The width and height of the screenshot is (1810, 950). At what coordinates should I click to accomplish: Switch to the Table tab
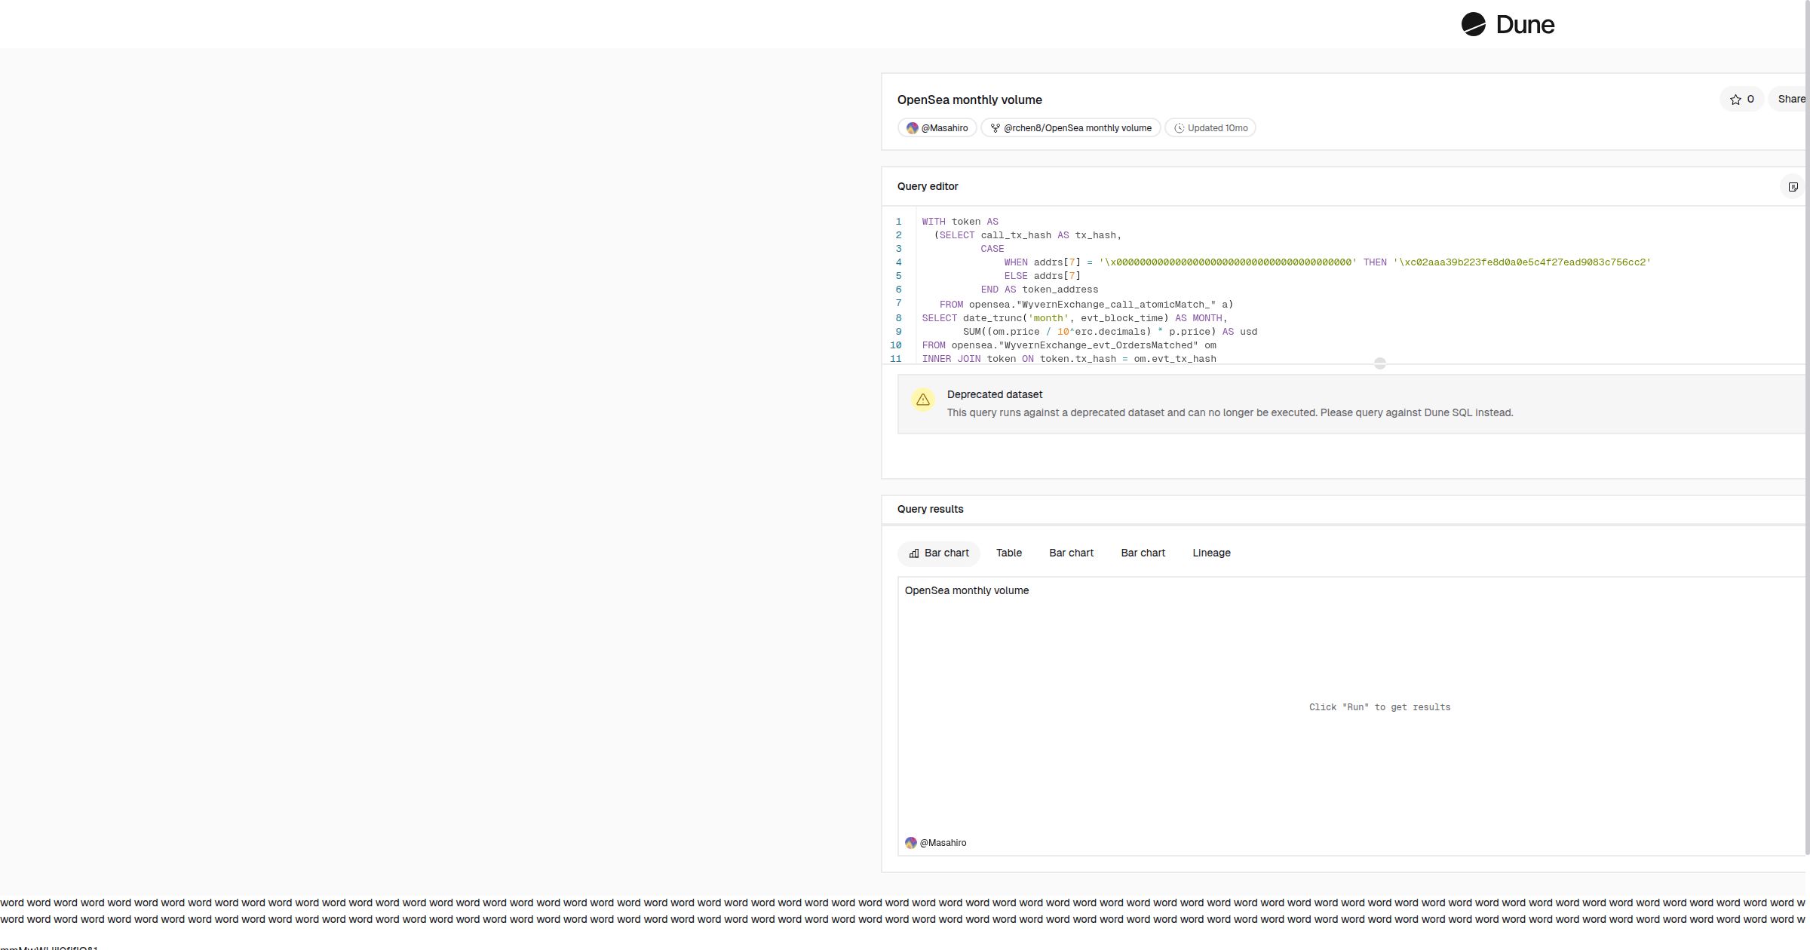(x=1008, y=553)
